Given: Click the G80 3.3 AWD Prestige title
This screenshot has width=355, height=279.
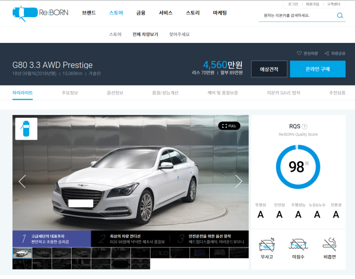Looking at the screenshot, I should click(x=53, y=65).
